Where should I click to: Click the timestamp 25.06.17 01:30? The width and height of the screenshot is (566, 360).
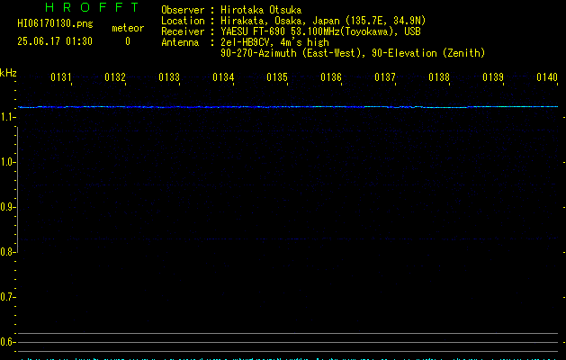pyautogui.click(x=55, y=41)
